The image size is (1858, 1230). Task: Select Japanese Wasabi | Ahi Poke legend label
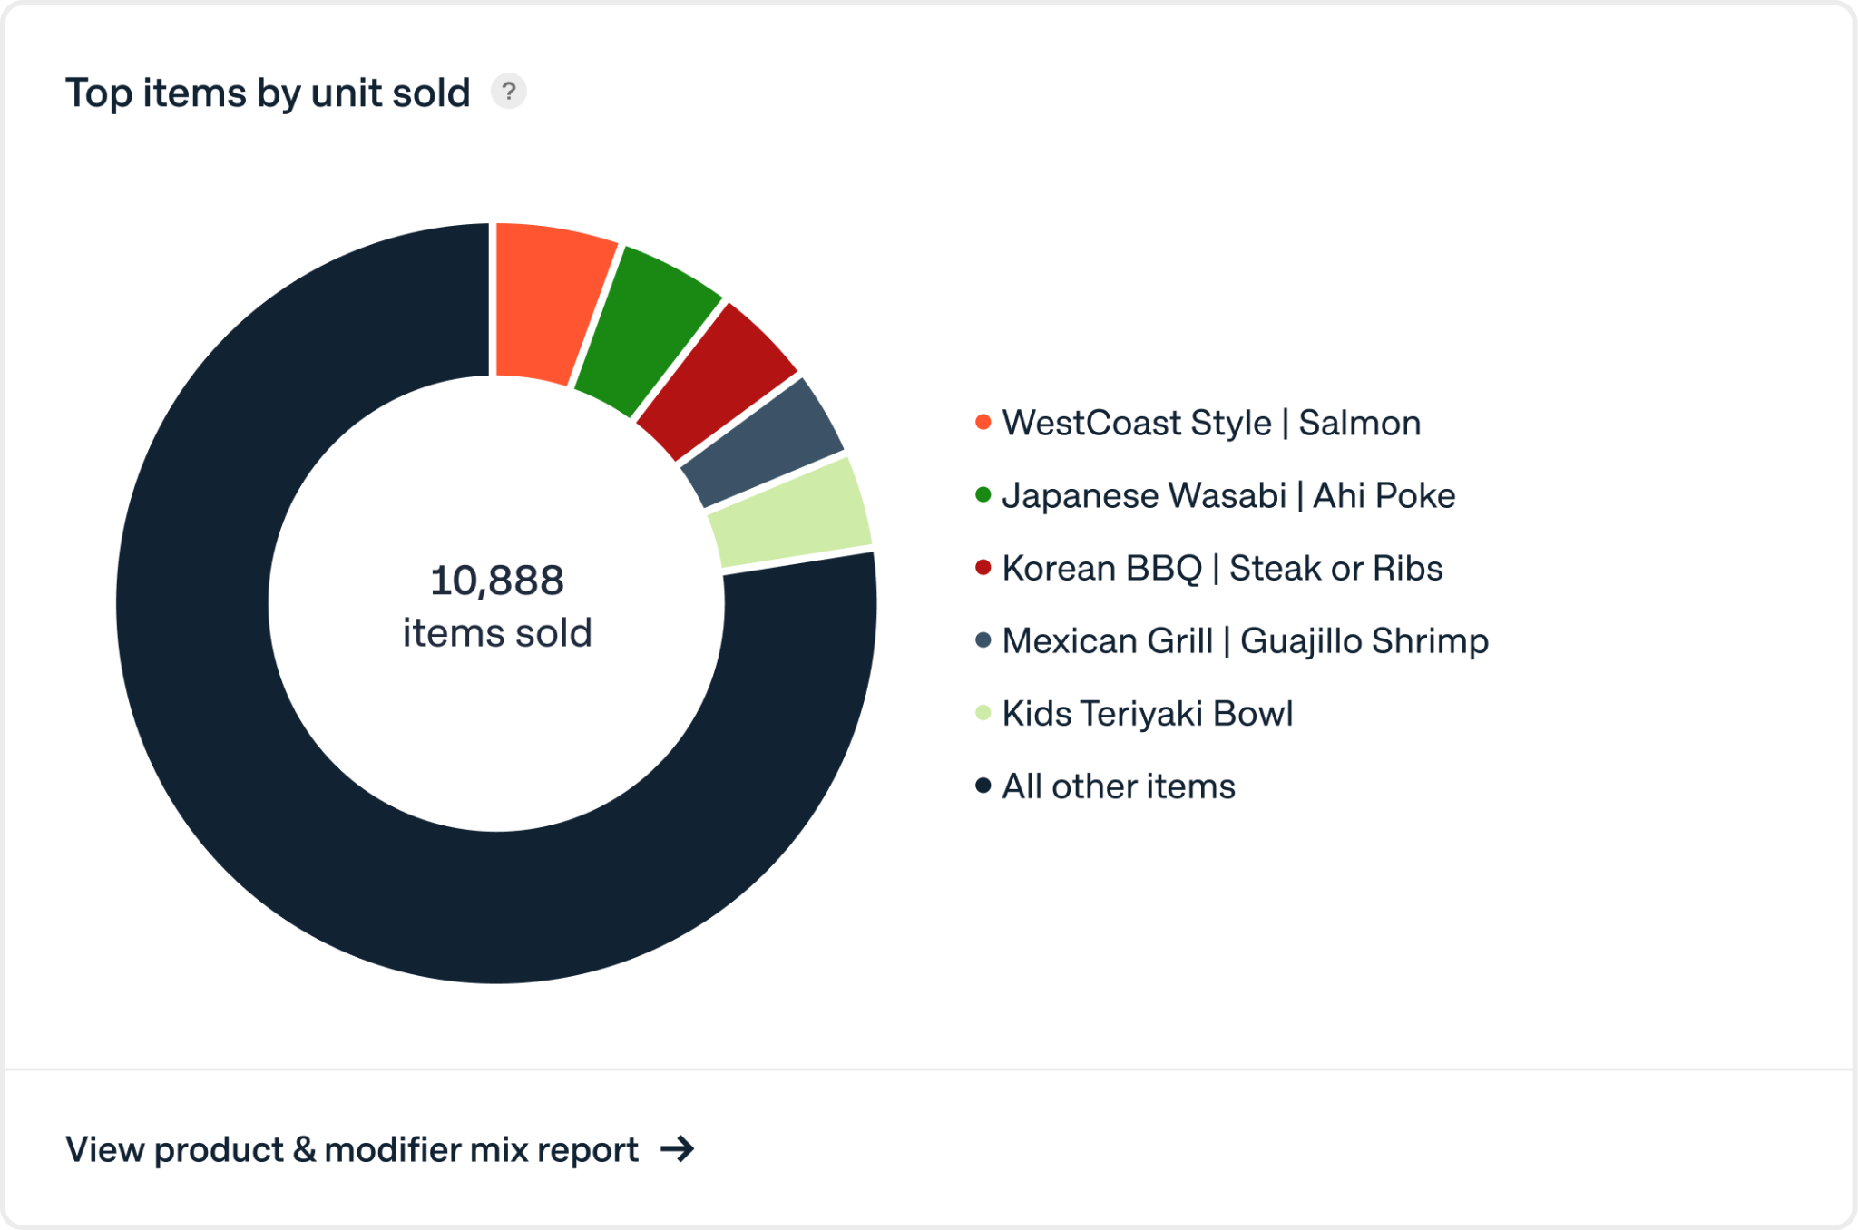(x=1228, y=495)
